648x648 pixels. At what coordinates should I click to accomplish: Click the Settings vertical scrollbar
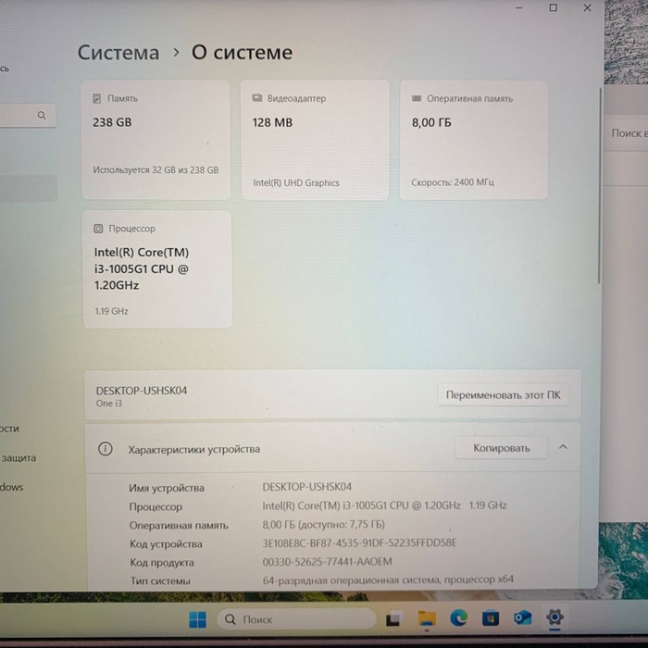tap(599, 186)
